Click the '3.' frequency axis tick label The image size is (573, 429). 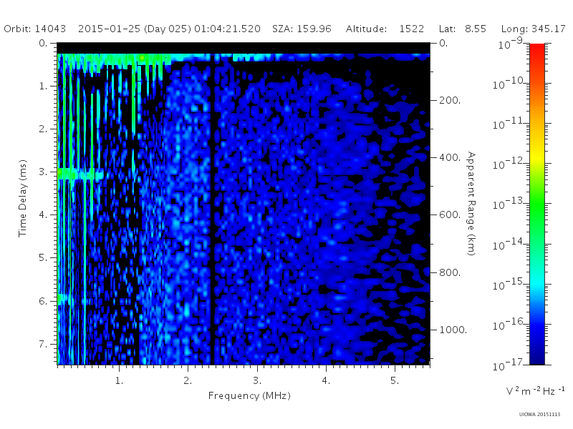(257, 380)
